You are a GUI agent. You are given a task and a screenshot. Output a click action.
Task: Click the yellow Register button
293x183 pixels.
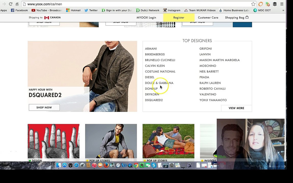pos(179,18)
